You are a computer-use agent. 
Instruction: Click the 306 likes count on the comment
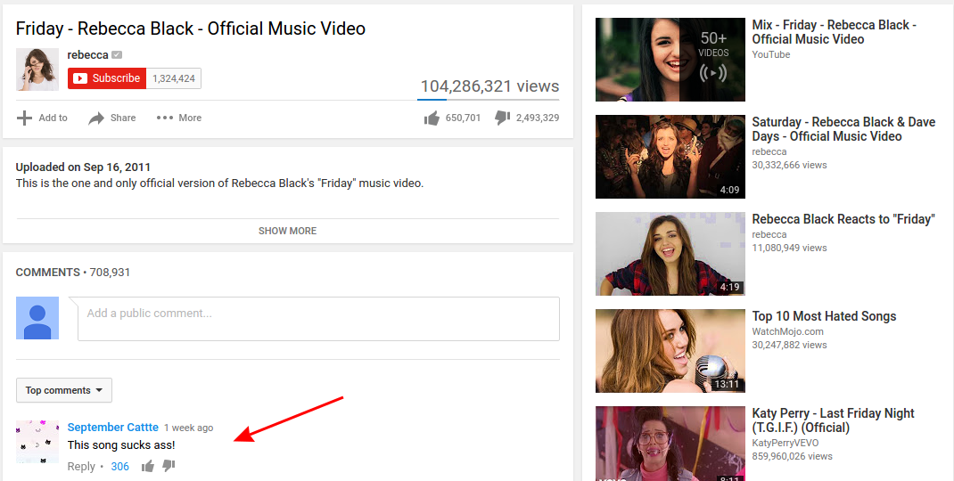click(119, 467)
